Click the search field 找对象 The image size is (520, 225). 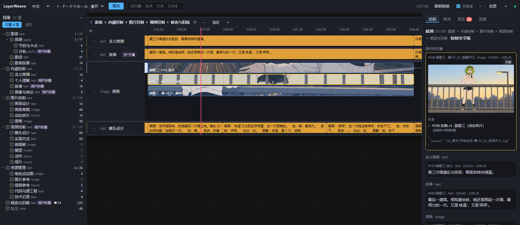[x=155, y=6]
